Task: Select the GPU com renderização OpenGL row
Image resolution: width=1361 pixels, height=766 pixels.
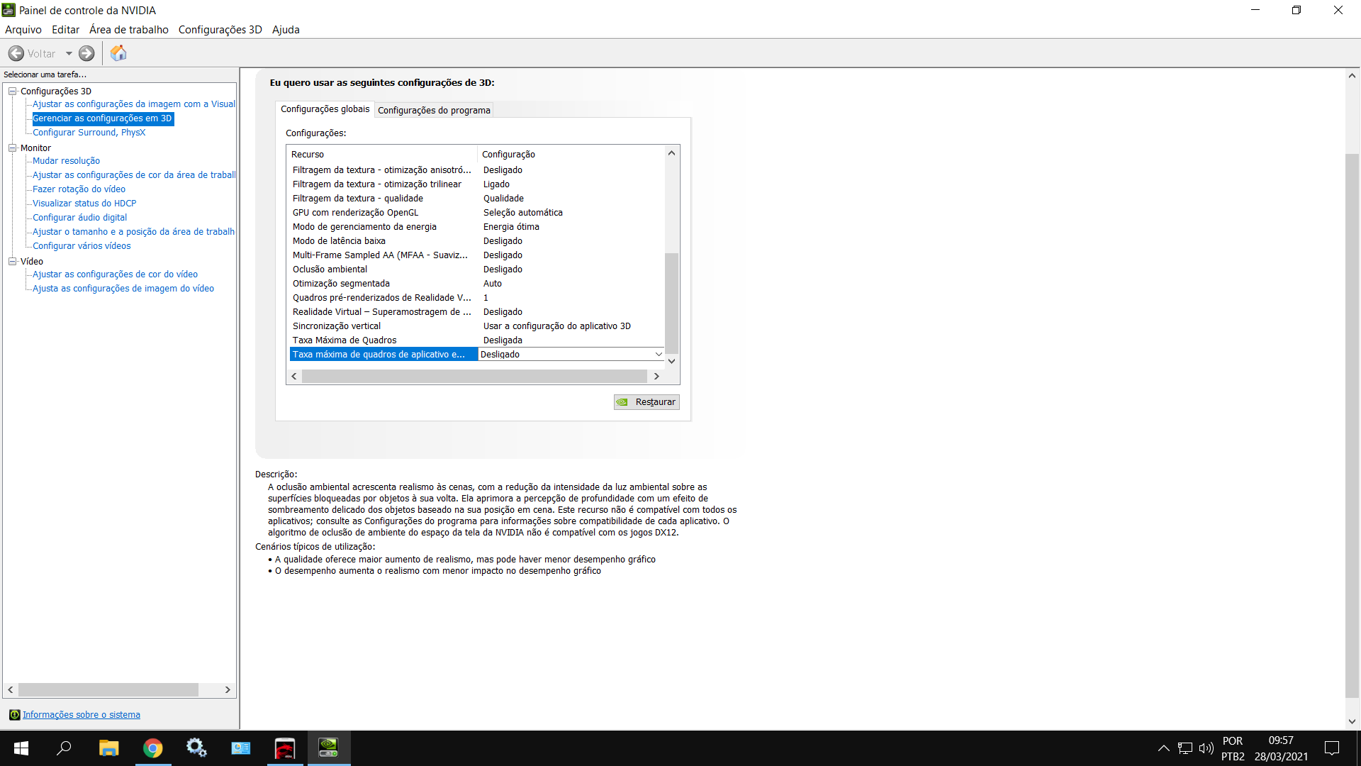Action: tap(476, 213)
